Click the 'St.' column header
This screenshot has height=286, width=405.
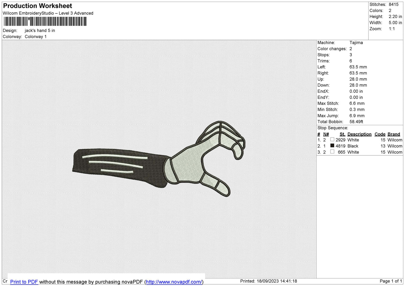click(x=342, y=134)
